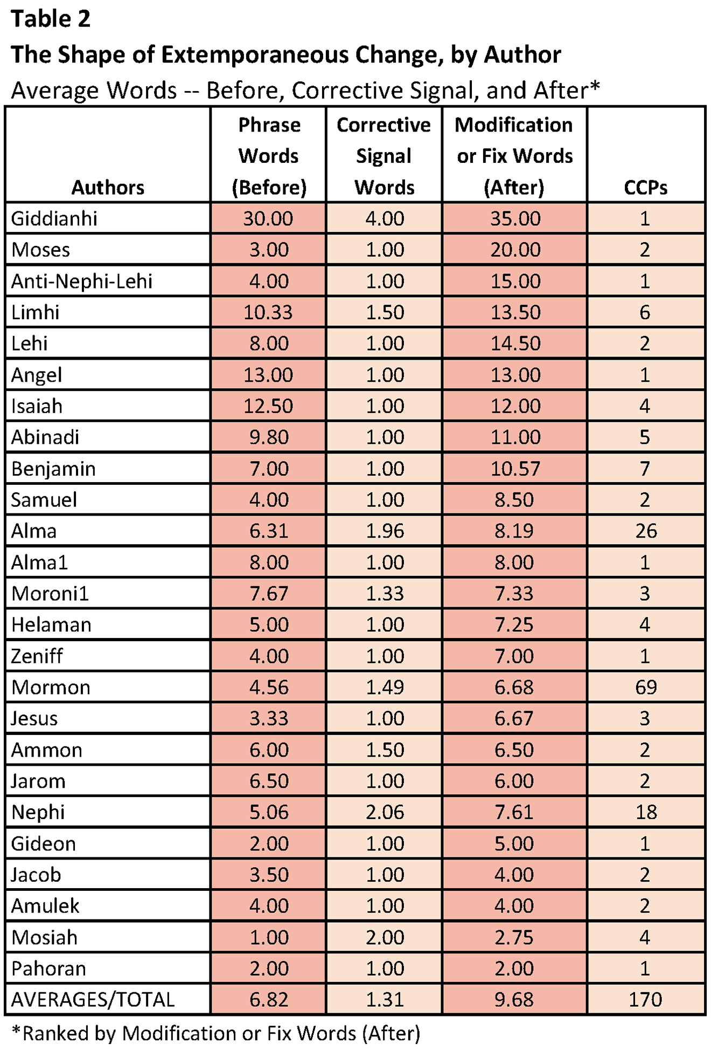Click the ranking footnote below the table
The height and width of the screenshot is (1051, 711).
215,1033
